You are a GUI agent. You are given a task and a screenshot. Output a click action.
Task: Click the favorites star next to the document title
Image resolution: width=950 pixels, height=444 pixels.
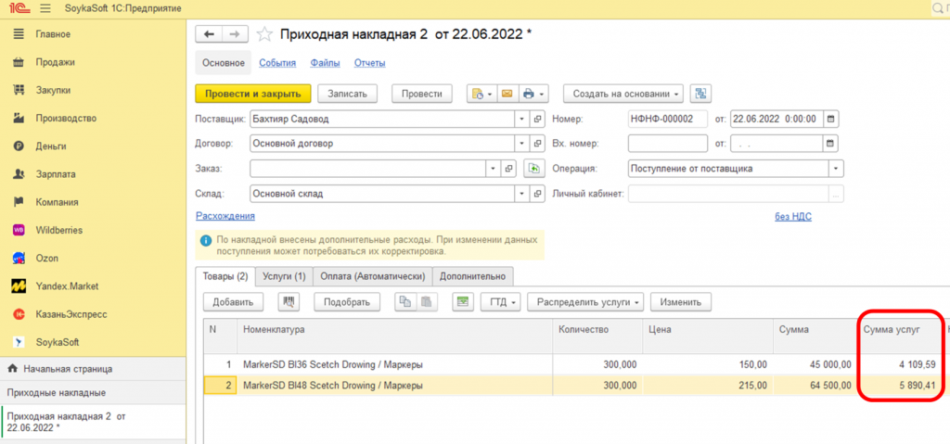(x=264, y=34)
